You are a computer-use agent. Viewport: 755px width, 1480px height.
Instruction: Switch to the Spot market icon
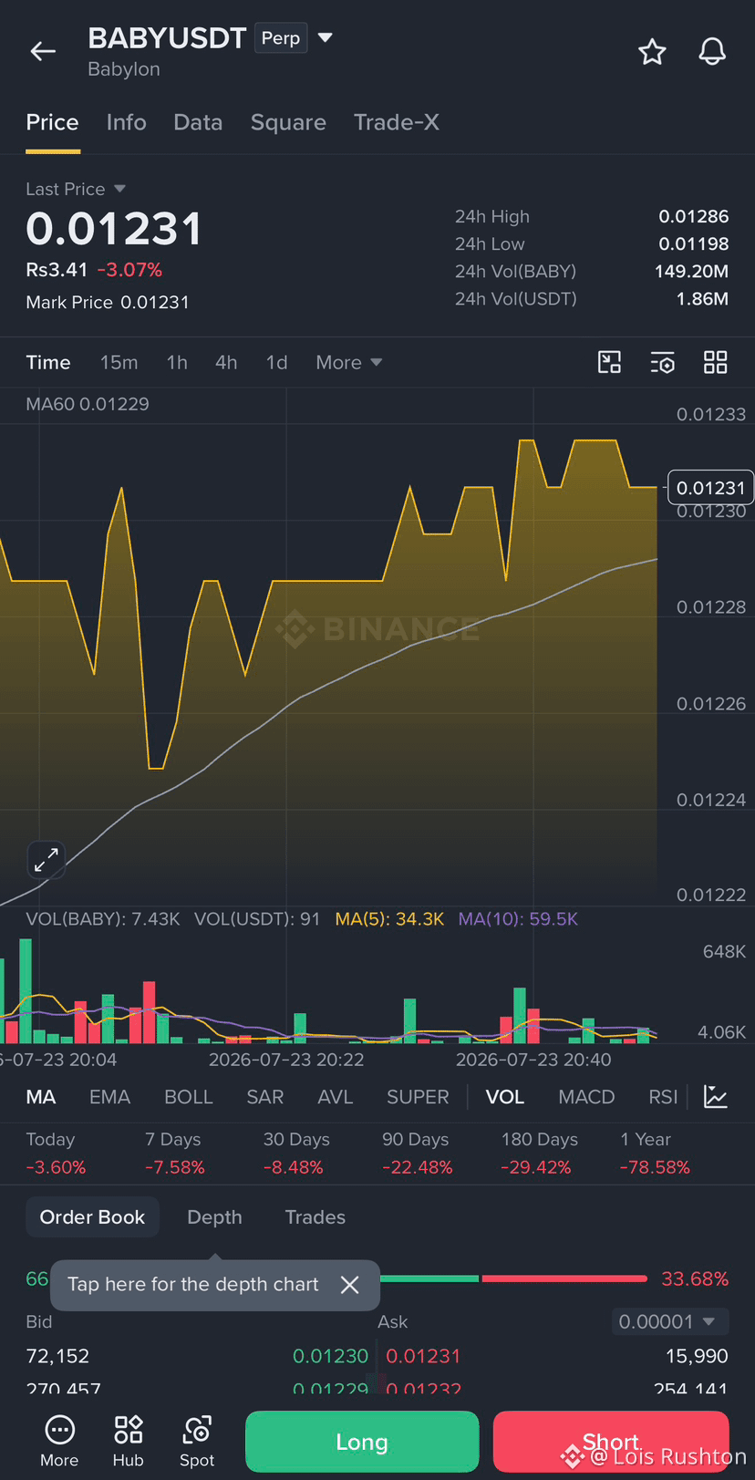(x=197, y=1442)
